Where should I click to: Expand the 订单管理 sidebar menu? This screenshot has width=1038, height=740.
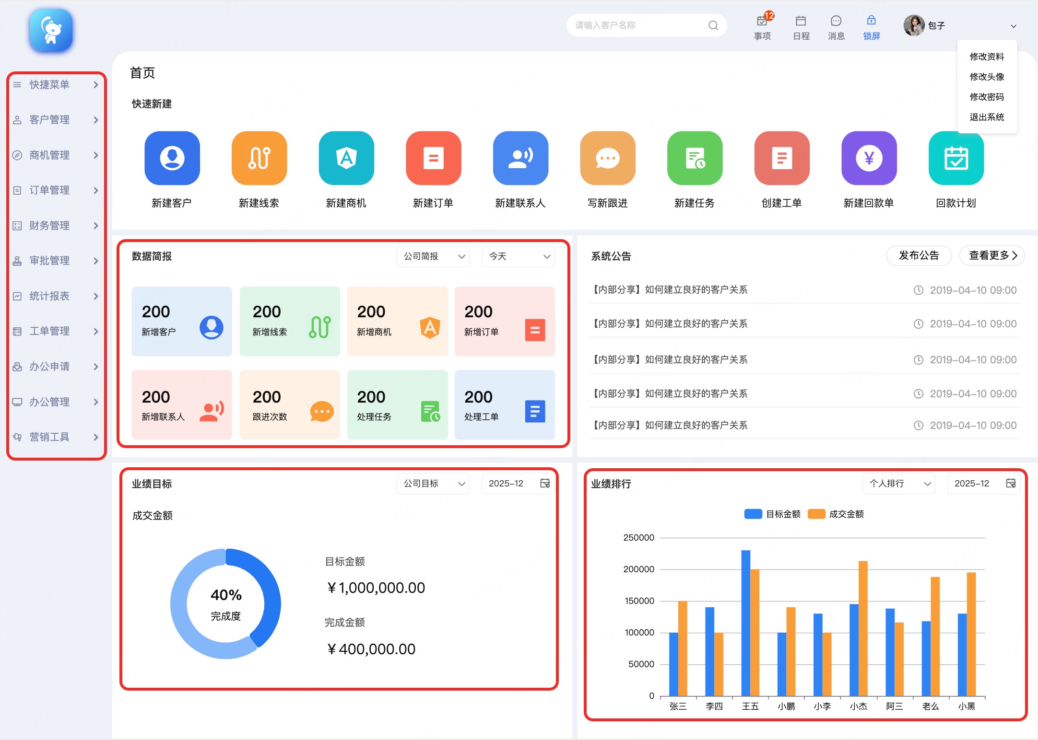tap(57, 190)
